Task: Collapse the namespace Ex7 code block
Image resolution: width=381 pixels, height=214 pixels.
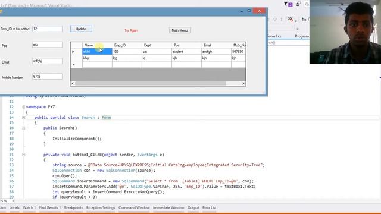Action: [x=24, y=107]
